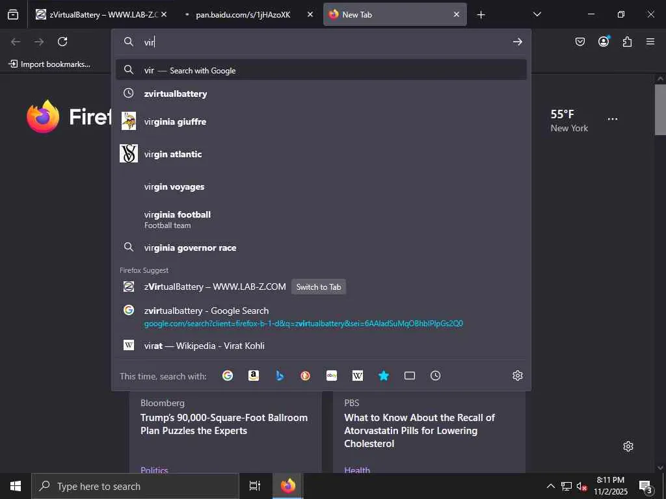Open the notification center icon
This screenshot has width=666, height=499.
[646, 486]
